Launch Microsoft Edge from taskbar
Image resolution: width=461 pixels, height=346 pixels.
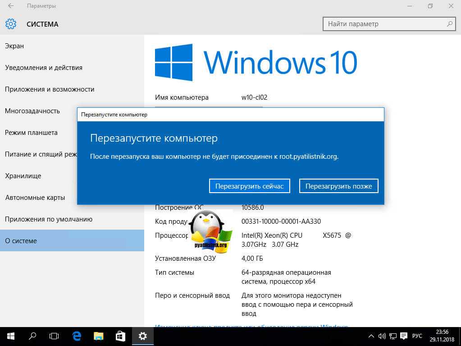77,336
